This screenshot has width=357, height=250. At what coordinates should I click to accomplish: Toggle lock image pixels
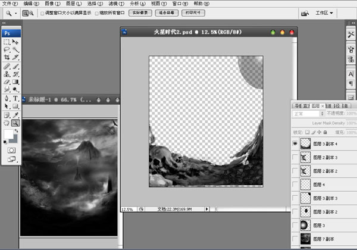click(x=314, y=132)
